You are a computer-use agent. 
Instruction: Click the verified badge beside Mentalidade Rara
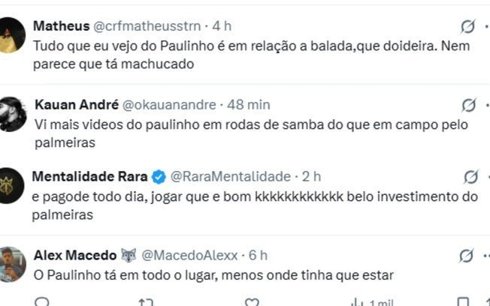[x=159, y=177]
